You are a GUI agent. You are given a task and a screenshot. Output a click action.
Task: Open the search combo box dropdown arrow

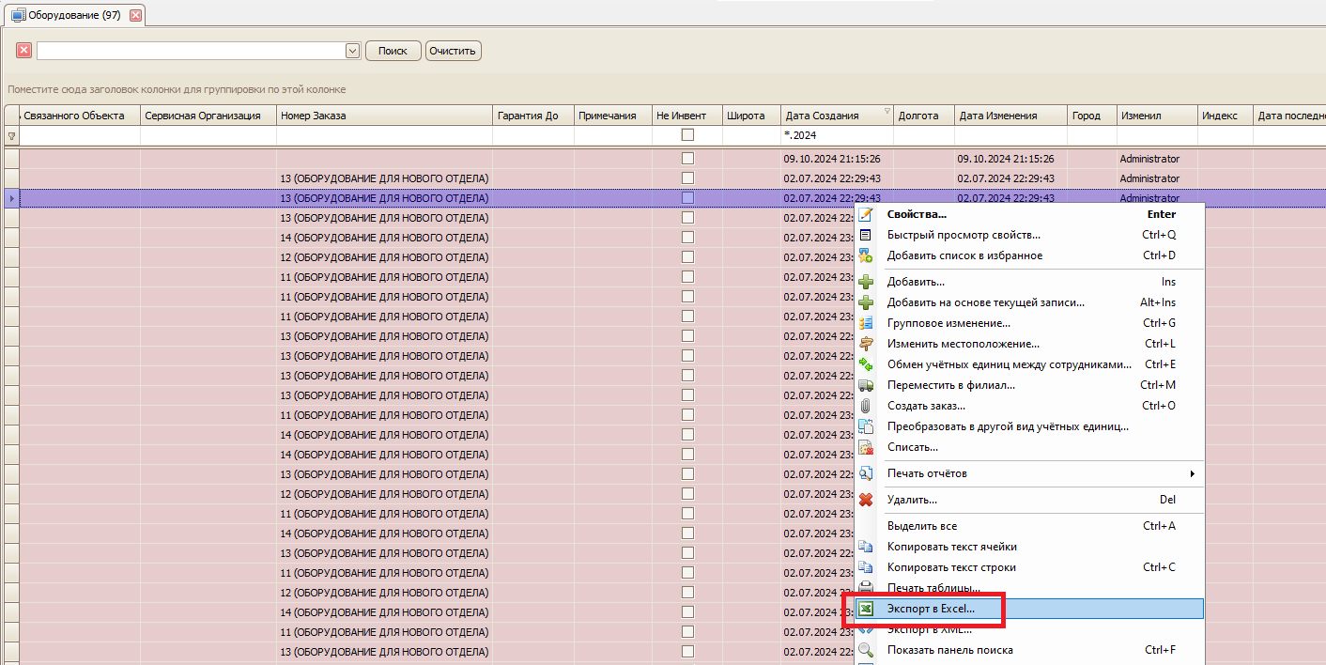coord(353,51)
